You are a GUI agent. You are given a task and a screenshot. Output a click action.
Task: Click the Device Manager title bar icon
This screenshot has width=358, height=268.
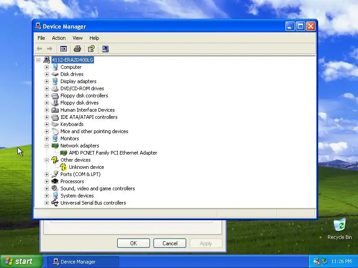coord(38,26)
